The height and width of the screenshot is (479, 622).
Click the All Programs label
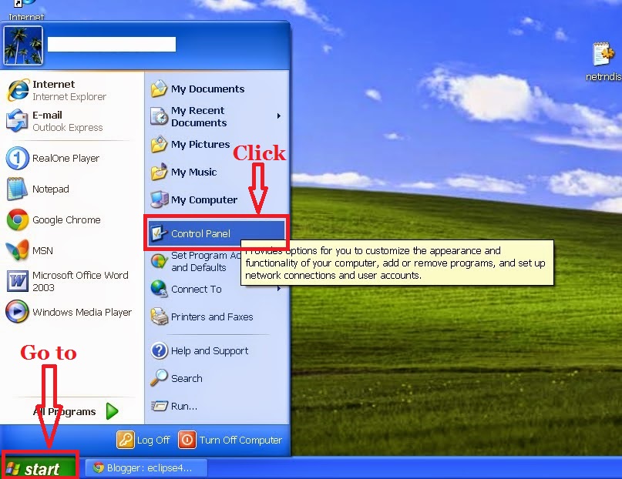pyautogui.click(x=64, y=412)
